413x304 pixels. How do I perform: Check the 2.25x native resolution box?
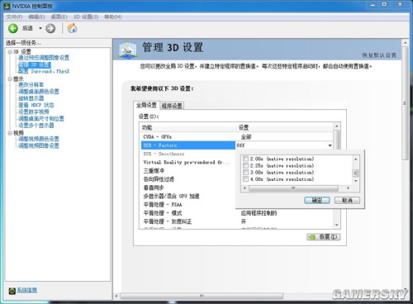pos(245,165)
